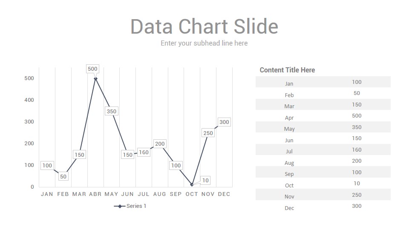This screenshot has width=409, height=230.
Task: Click the 400 value on the y-axis
Action: click(x=29, y=100)
